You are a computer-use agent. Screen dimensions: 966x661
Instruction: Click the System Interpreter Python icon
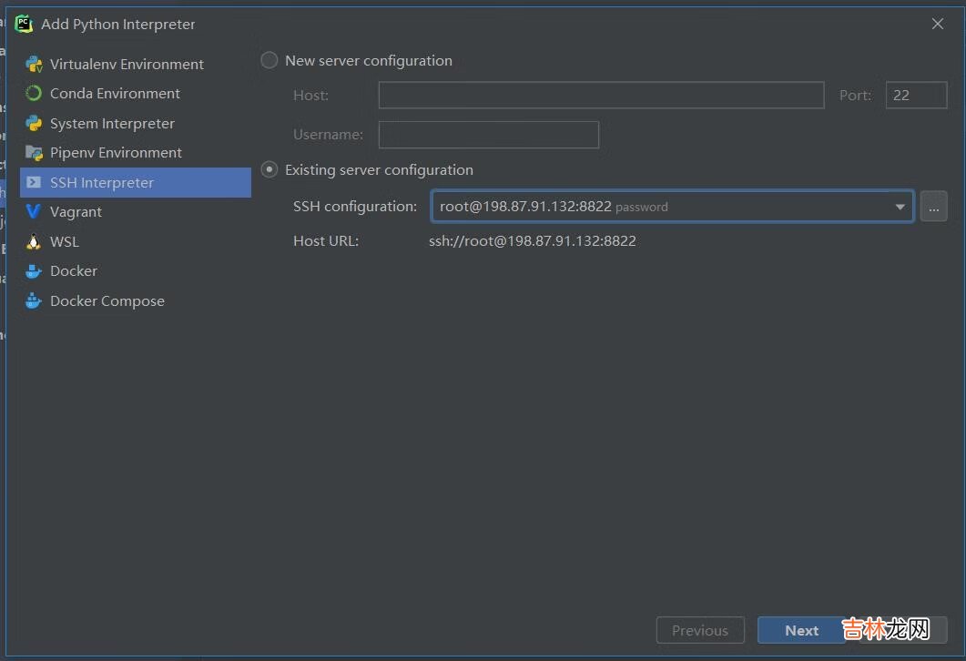click(34, 123)
